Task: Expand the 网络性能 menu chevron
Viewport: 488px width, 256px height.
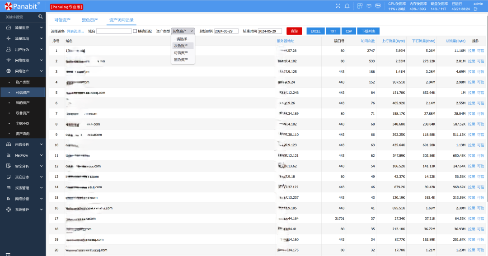Action: point(42,61)
